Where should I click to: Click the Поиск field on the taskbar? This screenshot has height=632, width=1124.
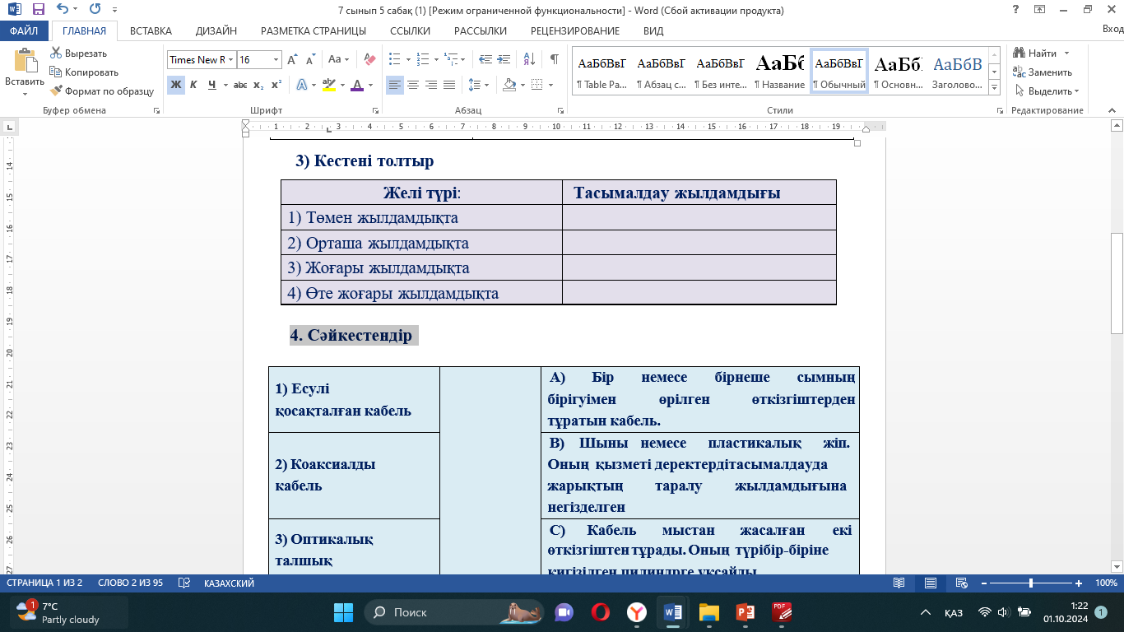click(x=436, y=612)
